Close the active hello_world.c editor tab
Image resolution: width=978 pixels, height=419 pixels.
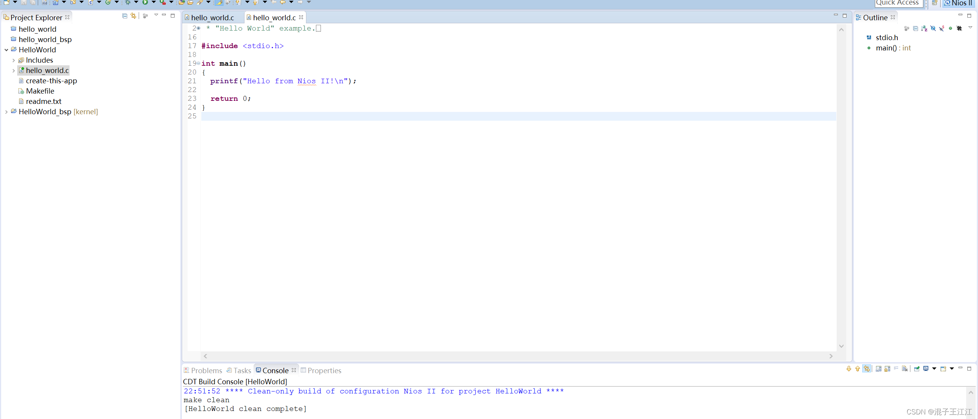301,17
